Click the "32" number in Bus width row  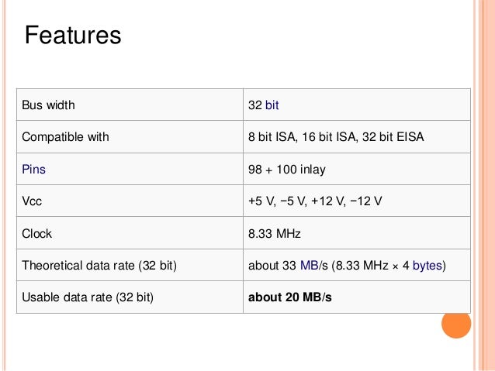point(254,105)
